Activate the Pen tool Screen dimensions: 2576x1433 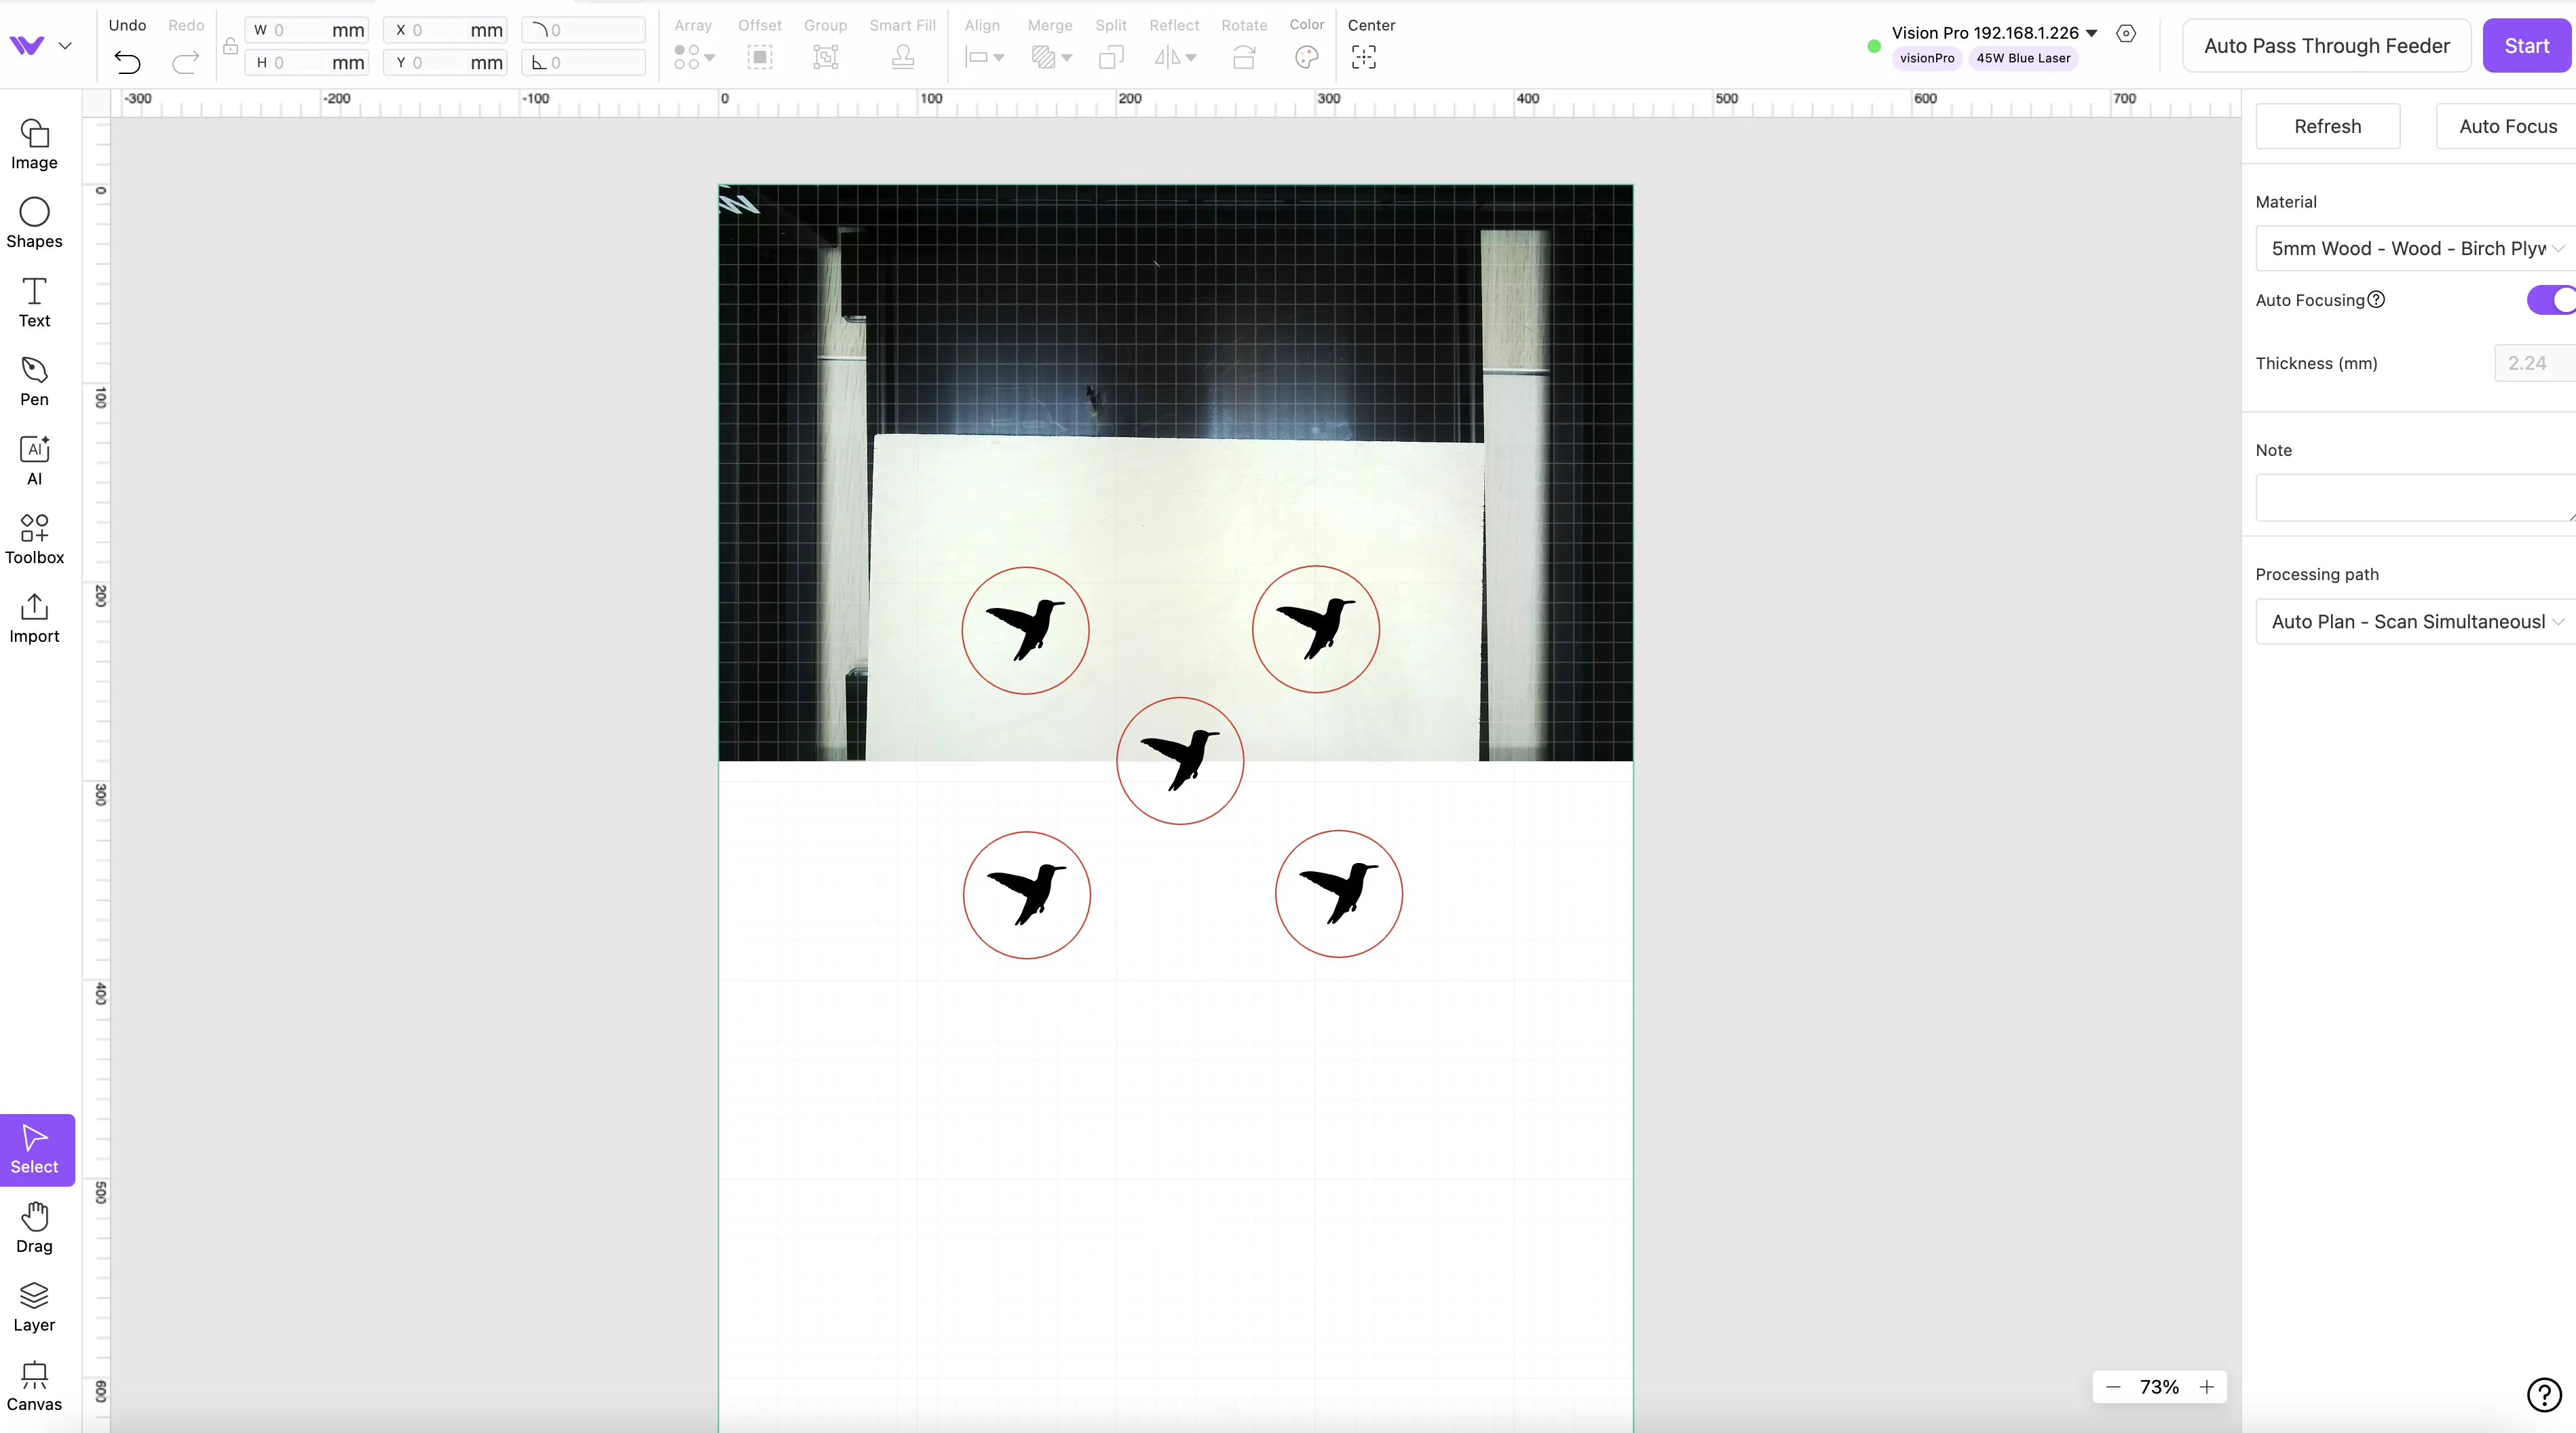pyautogui.click(x=34, y=381)
